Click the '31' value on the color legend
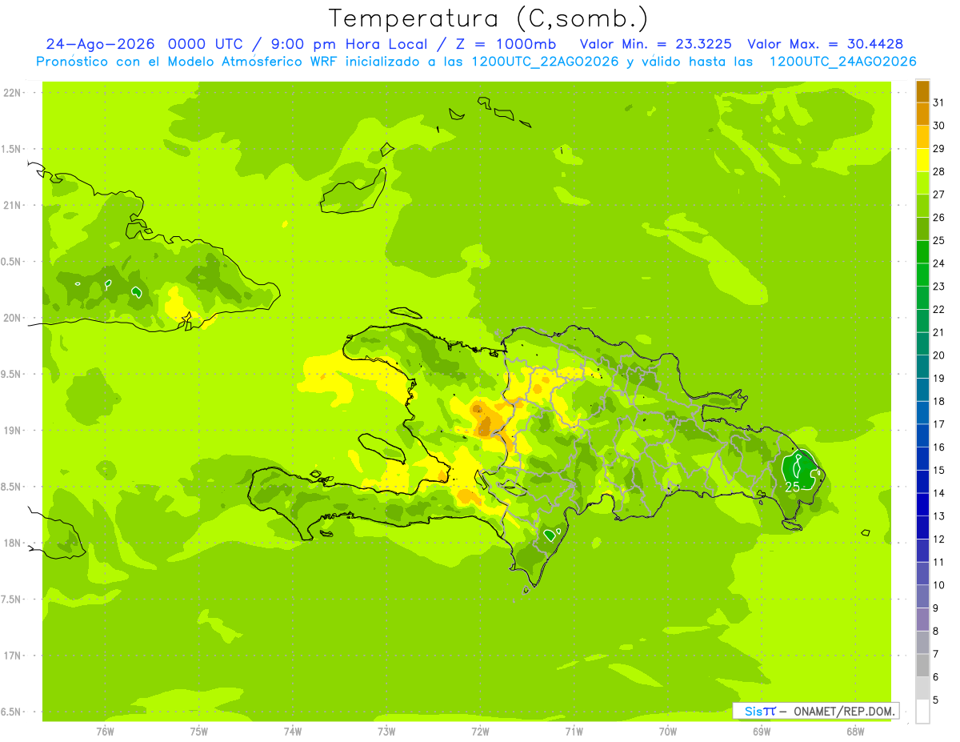The width and height of the screenshot is (960, 742). pos(939,102)
